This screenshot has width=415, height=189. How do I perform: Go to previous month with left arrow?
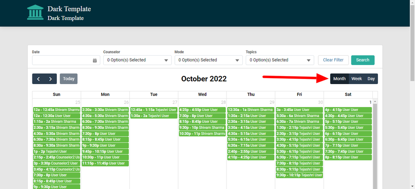point(38,79)
